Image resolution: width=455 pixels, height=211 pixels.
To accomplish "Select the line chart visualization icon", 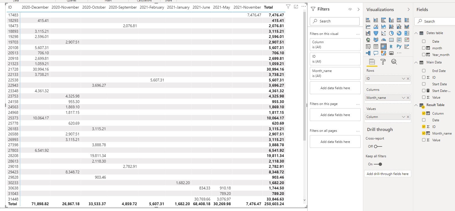I will (x=368, y=27).
